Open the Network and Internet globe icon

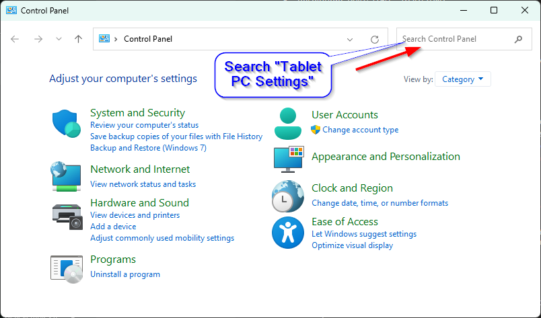(66, 176)
